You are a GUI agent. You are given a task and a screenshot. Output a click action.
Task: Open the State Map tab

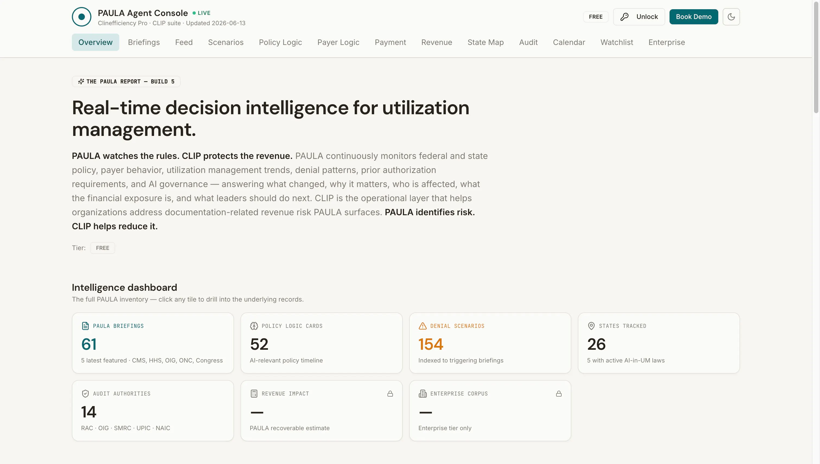[485, 43]
